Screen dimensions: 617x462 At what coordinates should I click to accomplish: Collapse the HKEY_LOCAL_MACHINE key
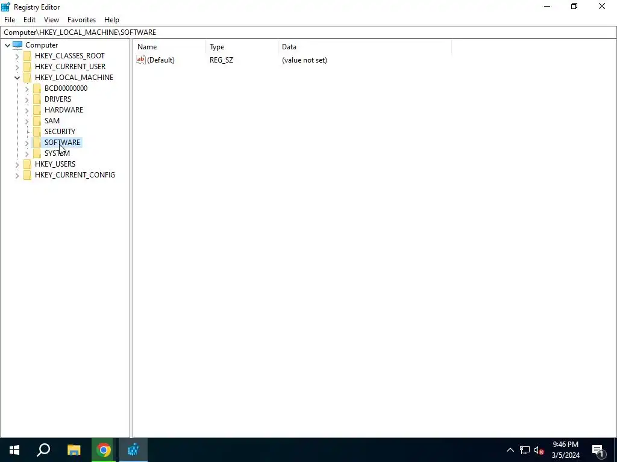click(17, 78)
